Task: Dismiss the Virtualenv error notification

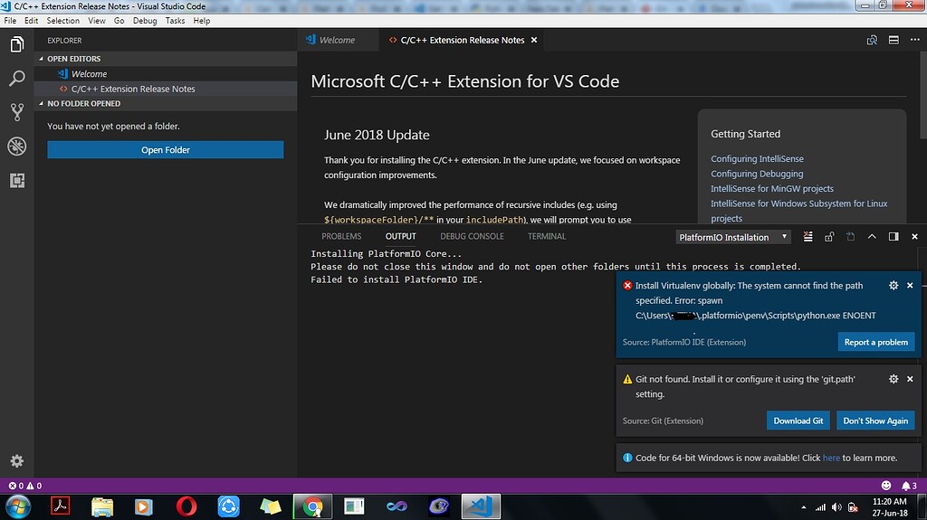Action: point(910,286)
